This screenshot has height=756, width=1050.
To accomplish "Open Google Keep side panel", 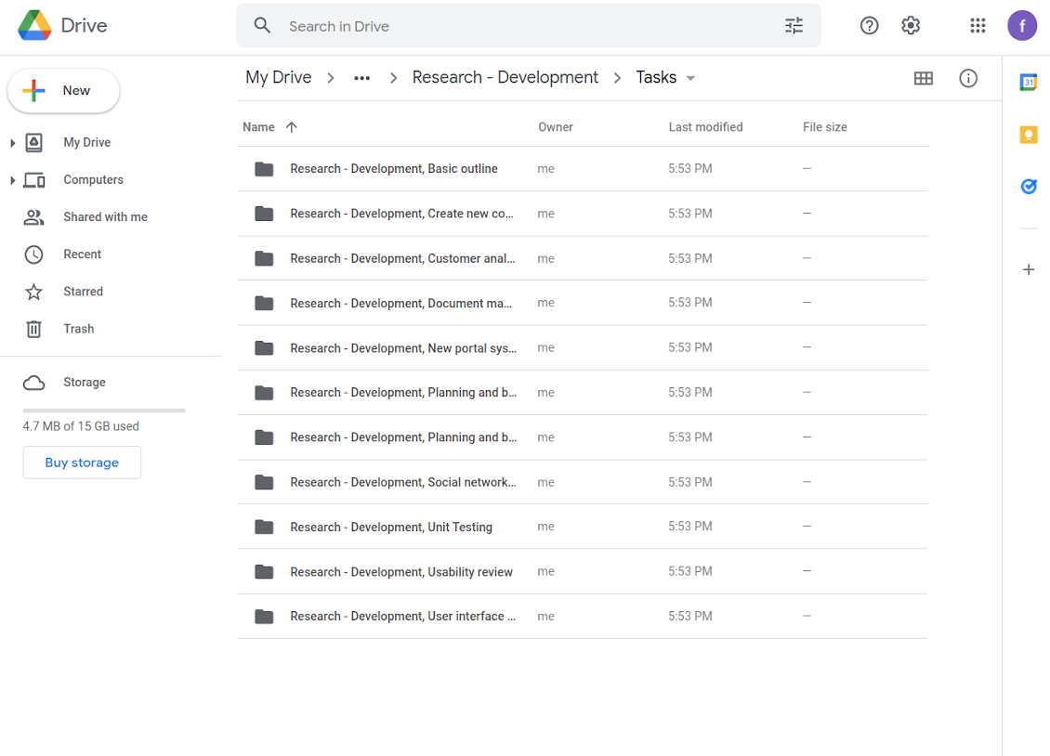I will (1029, 135).
